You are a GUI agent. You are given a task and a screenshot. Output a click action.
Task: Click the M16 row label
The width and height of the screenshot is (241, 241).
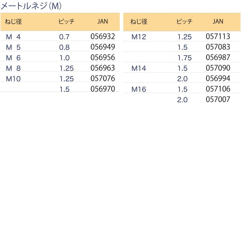click(139, 89)
